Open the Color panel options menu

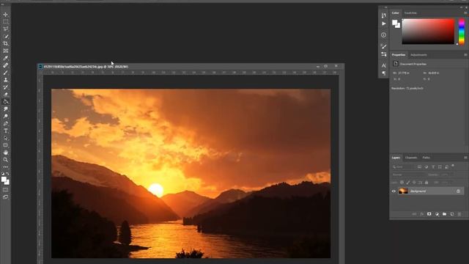pos(465,13)
